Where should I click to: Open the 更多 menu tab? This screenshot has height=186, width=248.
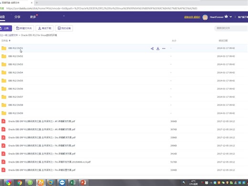coord(33,17)
